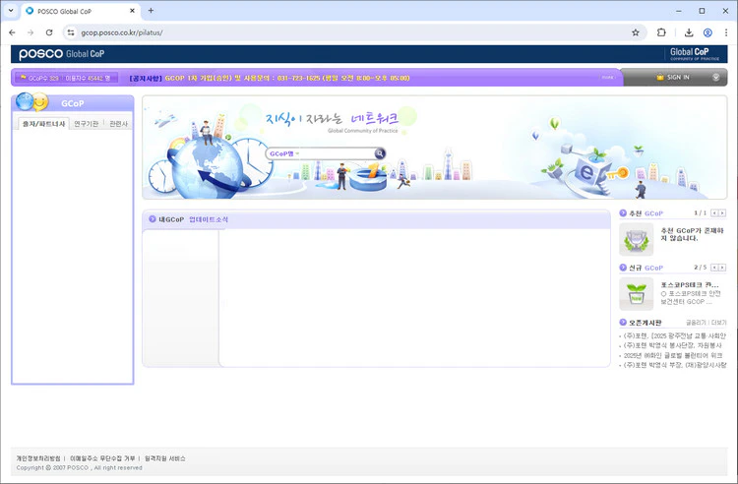Open post '2025년 ㈜화인 글로벌 볼런티어 워크'

point(673,355)
